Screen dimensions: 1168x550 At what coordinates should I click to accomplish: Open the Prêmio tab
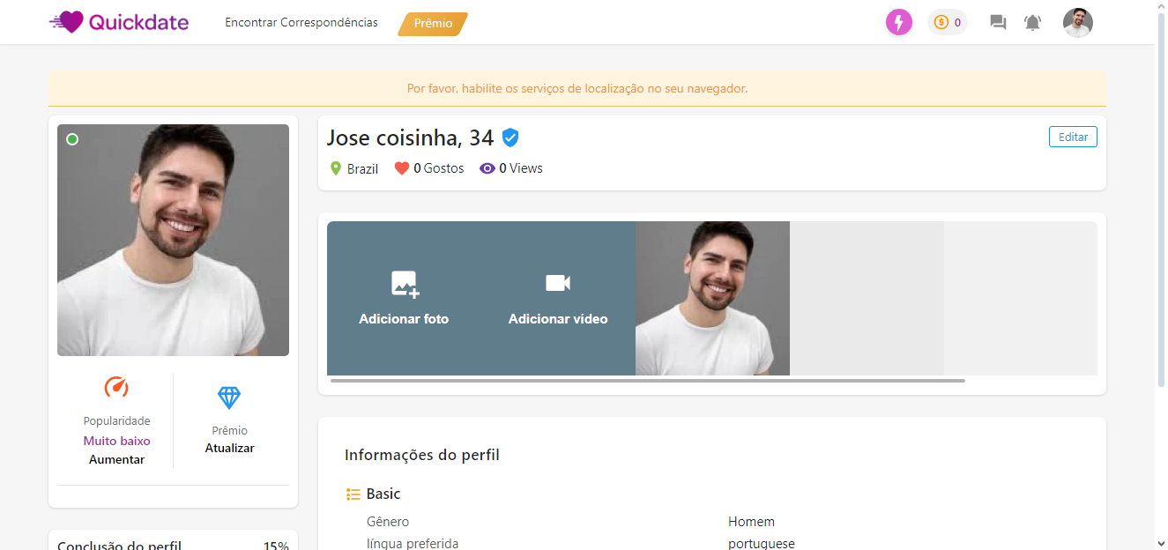tap(433, 24)
